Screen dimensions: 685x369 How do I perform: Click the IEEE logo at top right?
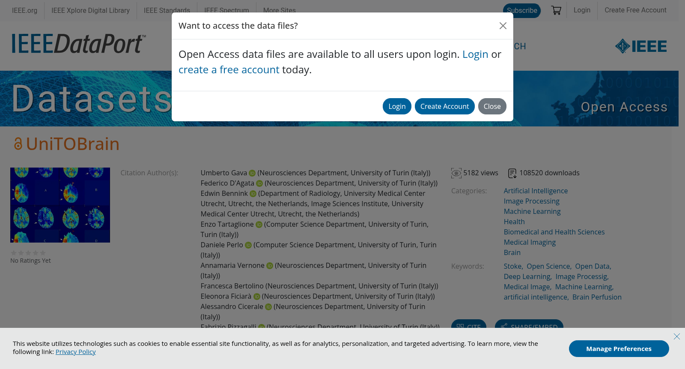[x=641, y=46]
